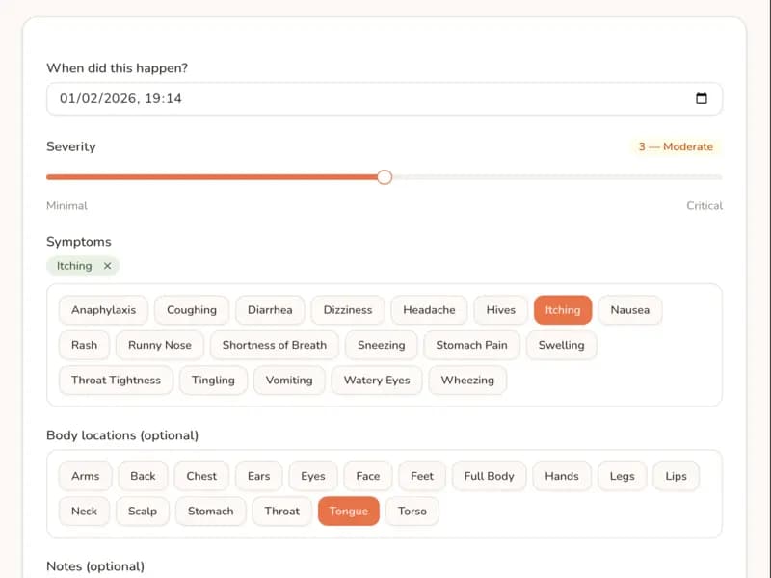The image size is (771, 578).
Task: Toggle the Scalp body location
Action: [143, 511]
